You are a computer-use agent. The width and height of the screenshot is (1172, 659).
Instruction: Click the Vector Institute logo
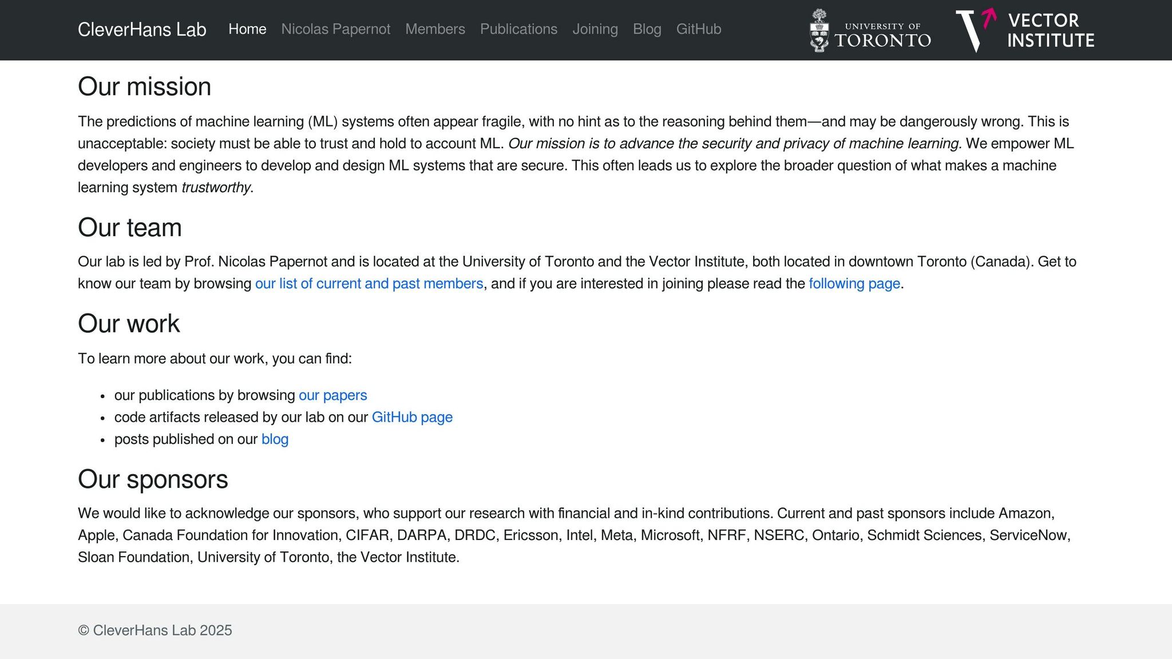1025,30
